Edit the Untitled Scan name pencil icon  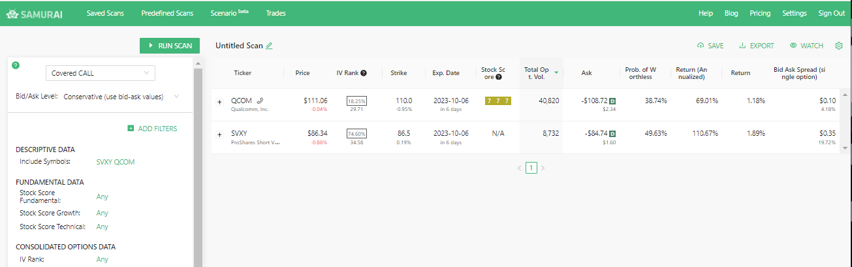pyautogui.click(x=269, y=46)
